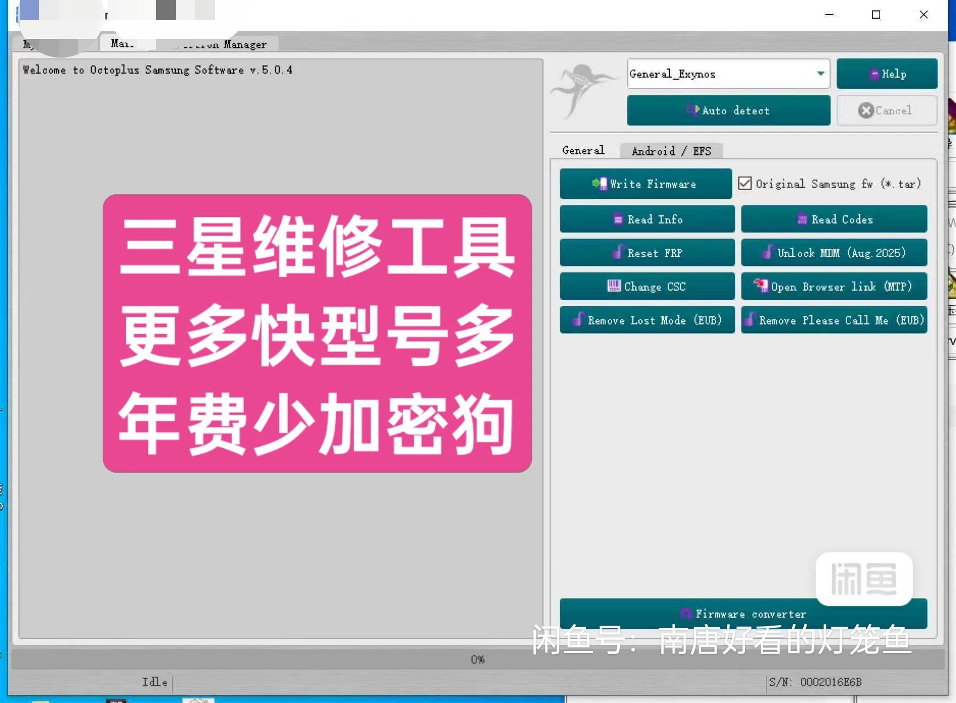Viewport: 956px width, 703px height.
Task: Click Unlock MDM (Aug.2025) button
Action: [x=834, y=253]
